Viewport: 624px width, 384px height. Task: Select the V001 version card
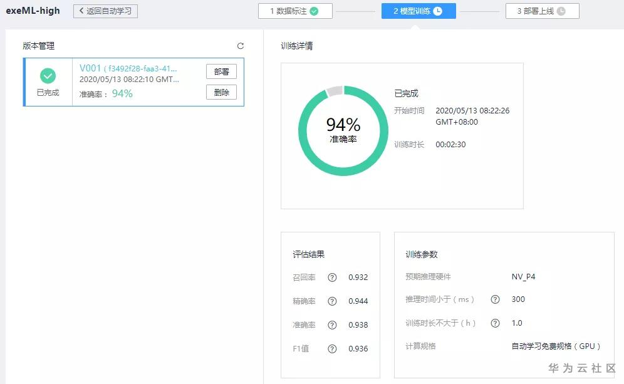point(133,82)
